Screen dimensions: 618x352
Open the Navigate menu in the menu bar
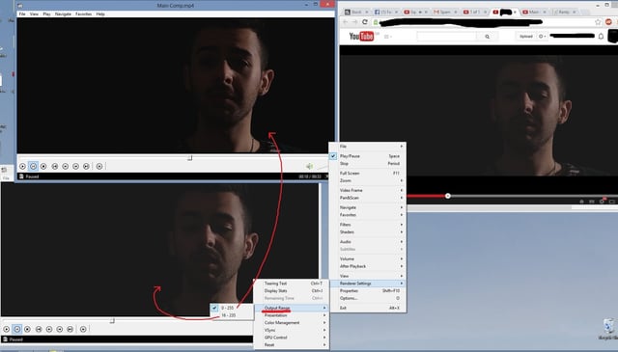[x=63, y=14]
